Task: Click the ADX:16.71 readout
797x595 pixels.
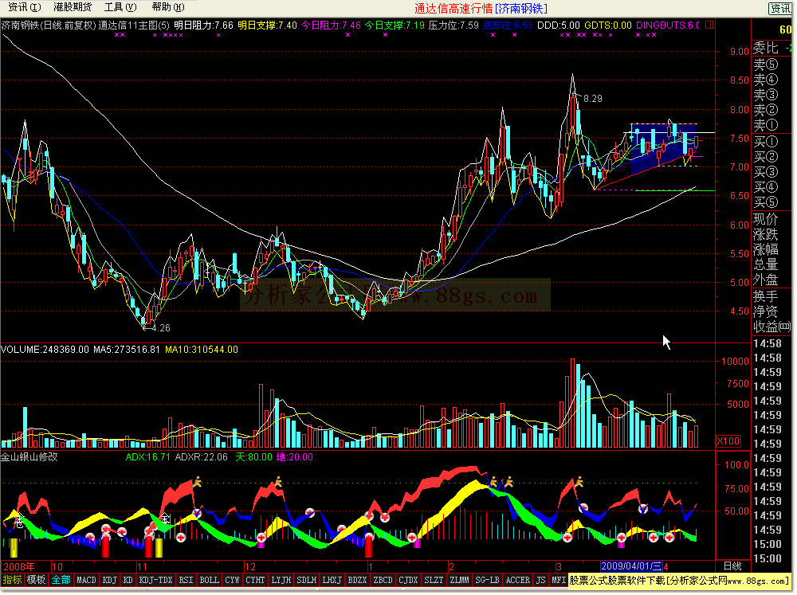Action: point(148,456)
